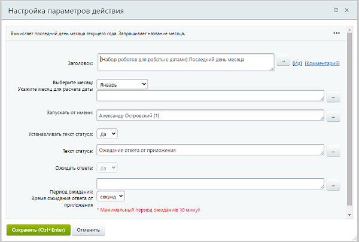The height and width of the screenshot is (242, 359).
Task: Focus the Заголовок text area
Action: 185,62
